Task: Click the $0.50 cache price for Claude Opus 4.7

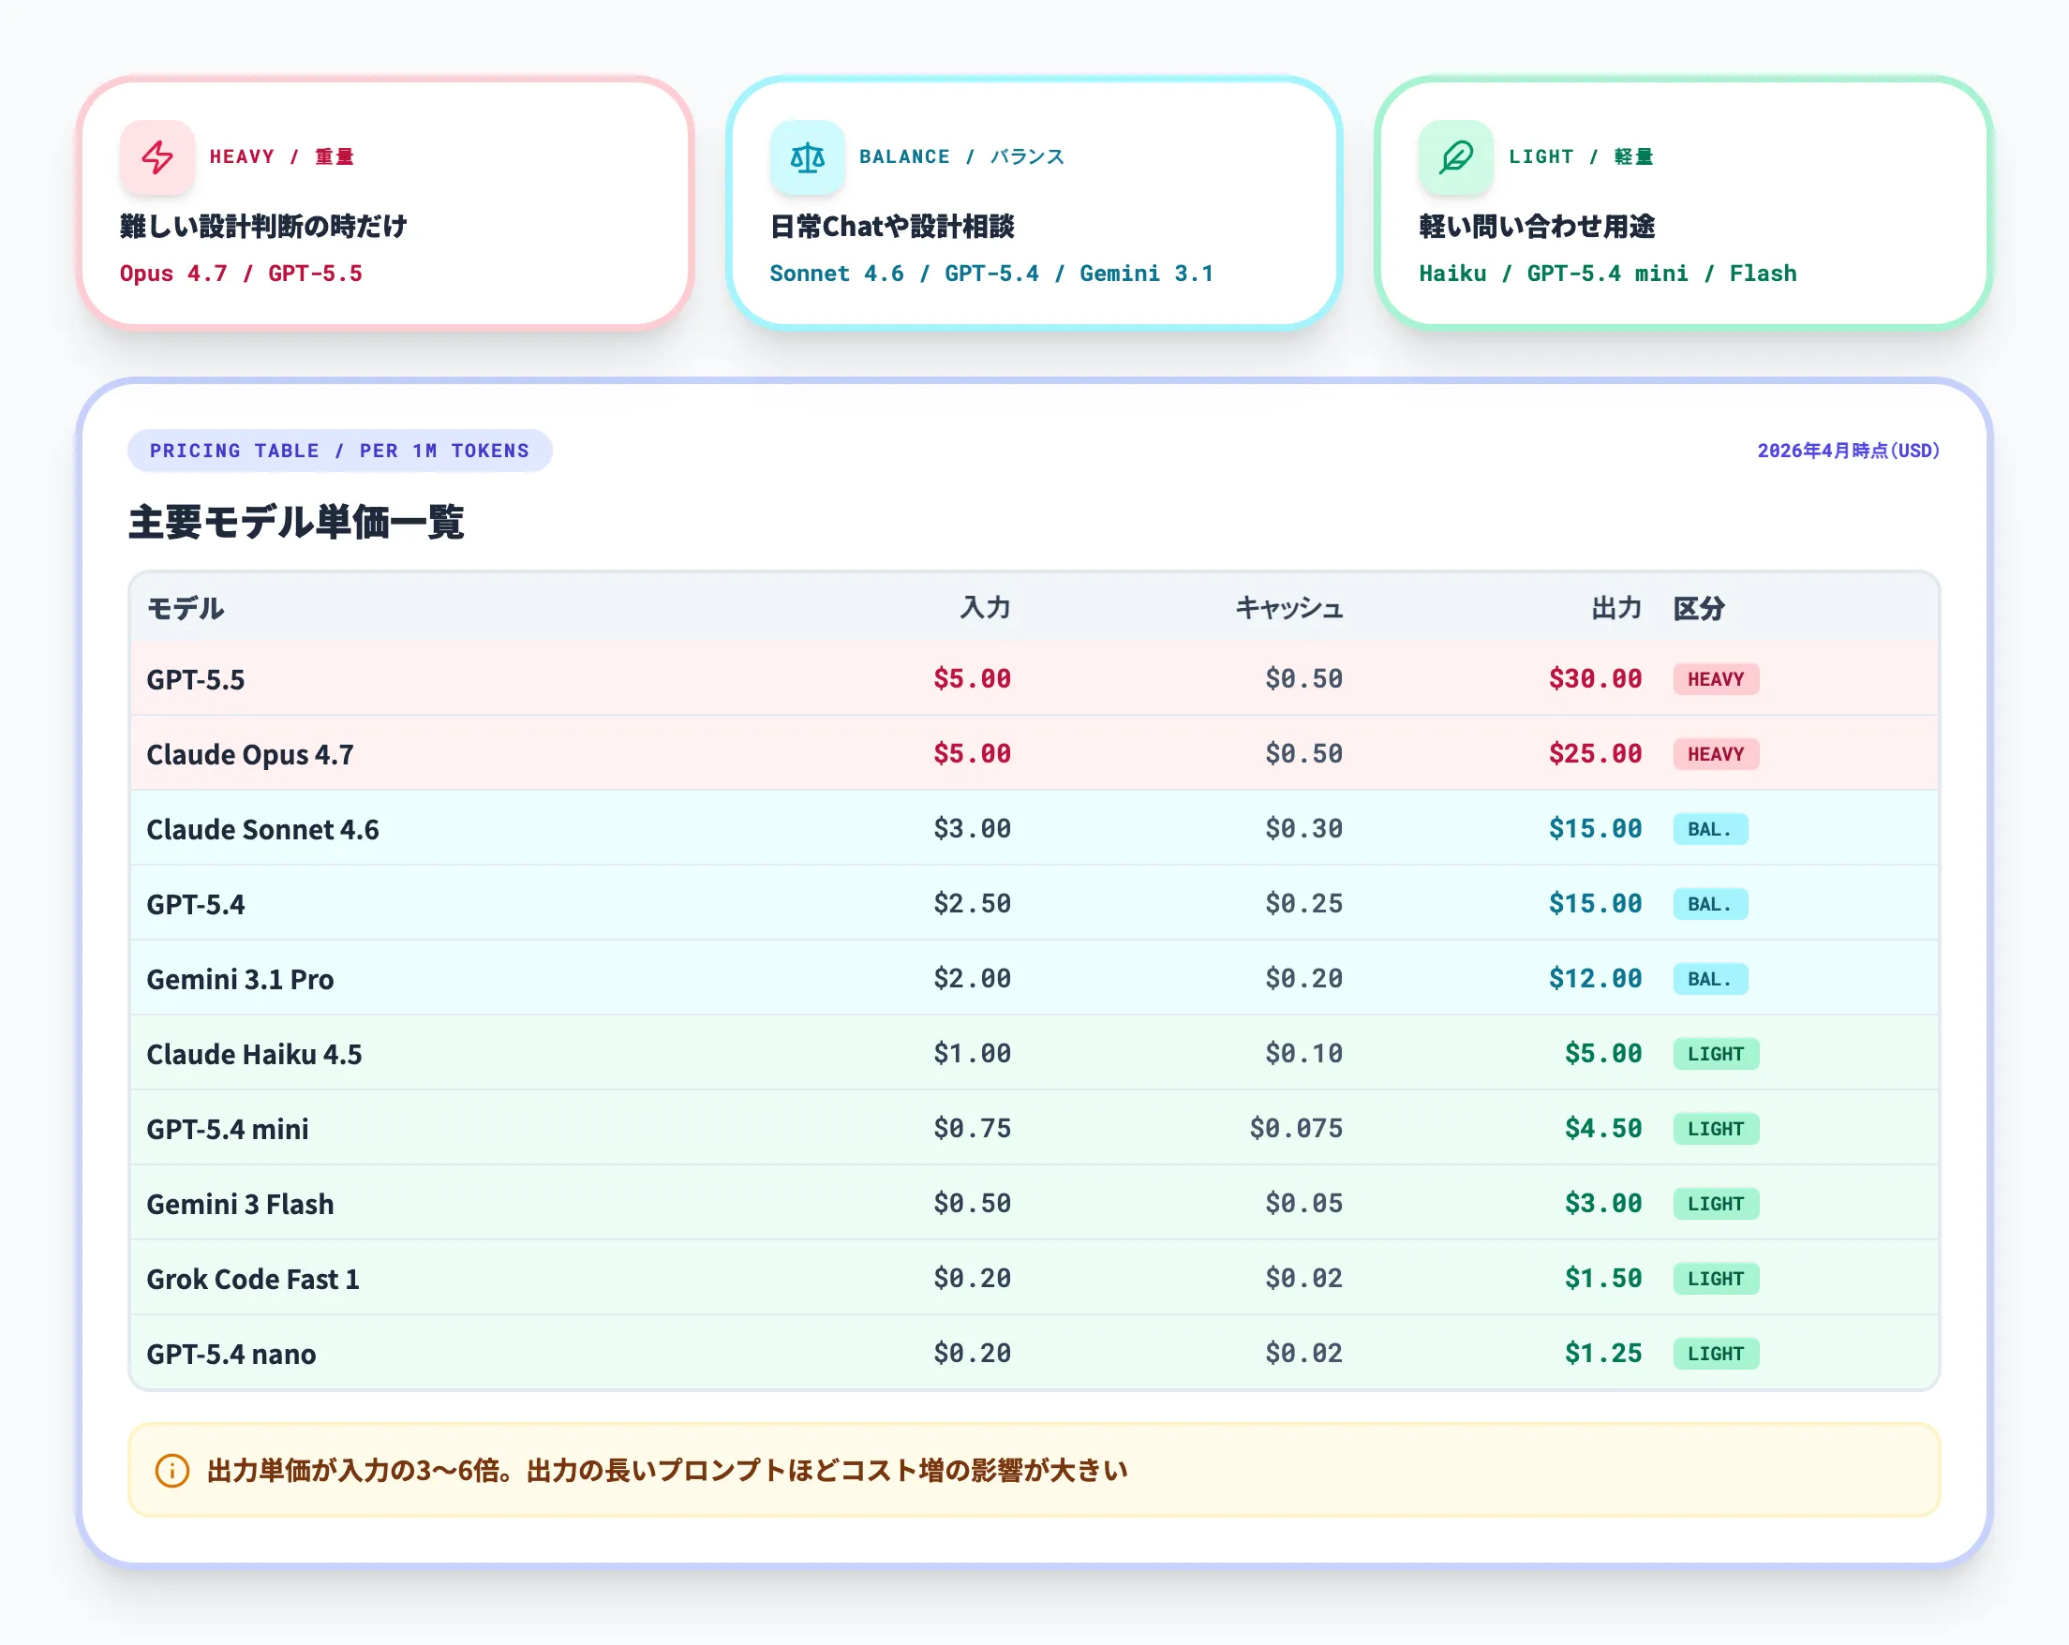Action: [x=1304, y=754]
